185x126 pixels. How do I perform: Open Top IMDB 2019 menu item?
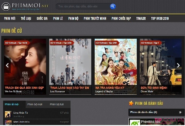[160, 19]
